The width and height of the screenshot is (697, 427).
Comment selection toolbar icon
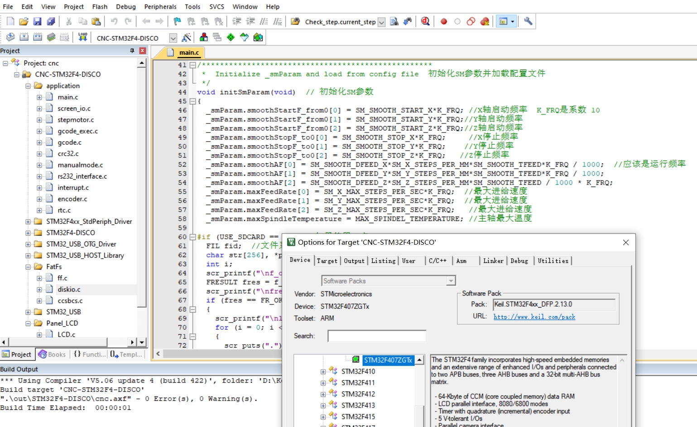[x=264, y=21]
